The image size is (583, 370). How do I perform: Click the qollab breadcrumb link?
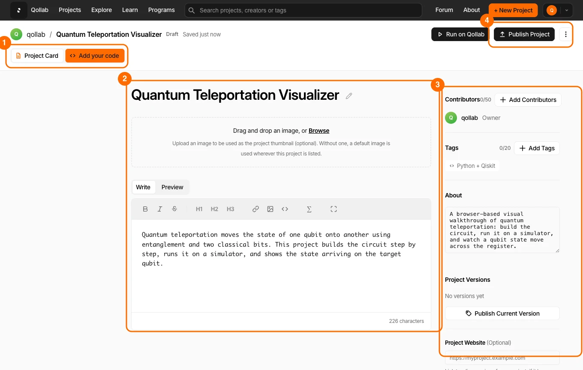(36, 34)
